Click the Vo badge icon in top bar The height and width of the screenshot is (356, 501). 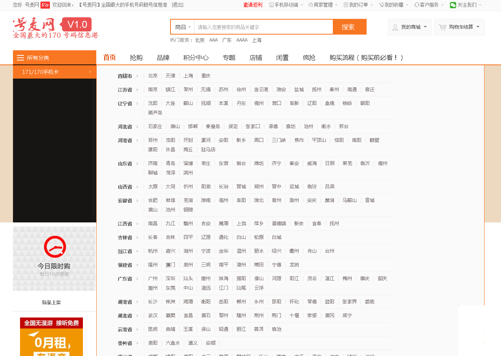click(x=45, y=5)
